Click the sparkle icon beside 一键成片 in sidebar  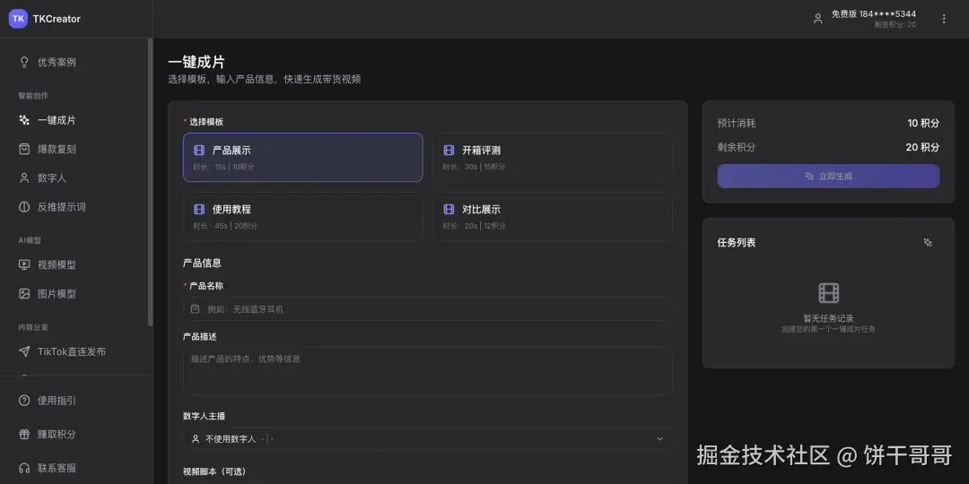click(x=24, y=120)
